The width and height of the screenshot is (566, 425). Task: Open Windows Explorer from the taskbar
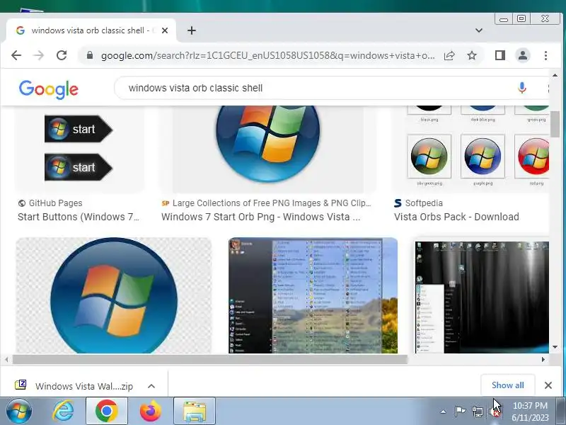tap(195, 411)
